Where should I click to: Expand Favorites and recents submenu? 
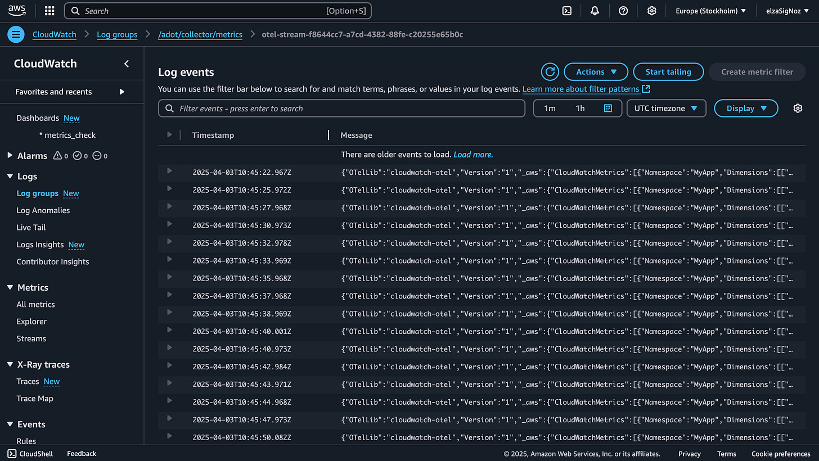click(122, 92)
